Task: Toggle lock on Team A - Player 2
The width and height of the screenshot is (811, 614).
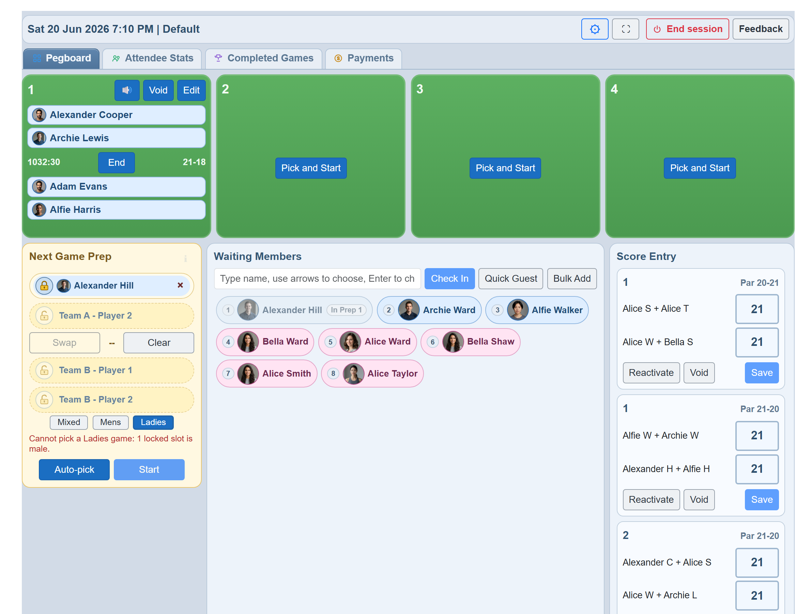Action: point(44,316)
